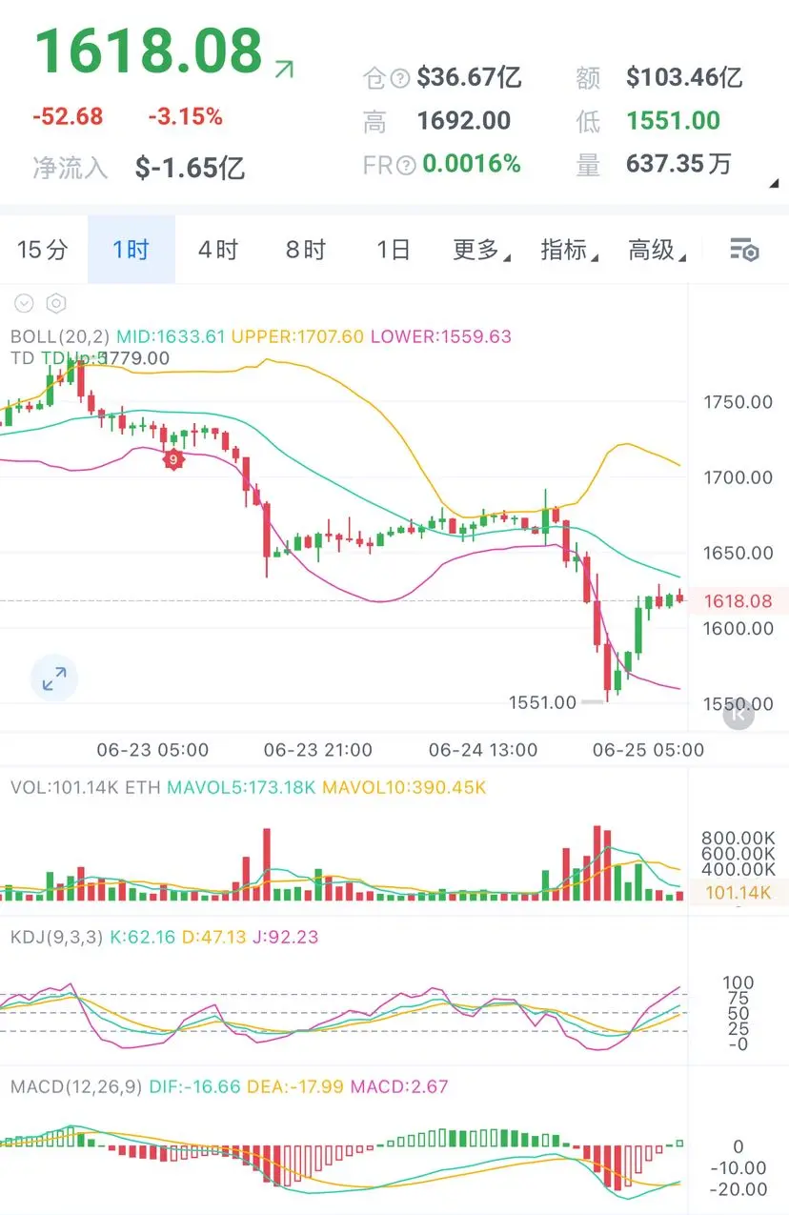The image size is (789, 1215).
Task: Select the 15分 timeframe tab
Action: pyautogui.click(x=43, y=251)
